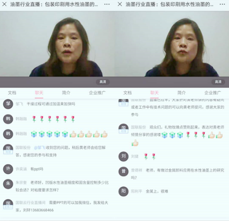Click 许奕涵's avatar icon
The height and width of the screenshot is (221, 229).
[x=8, y=169]
